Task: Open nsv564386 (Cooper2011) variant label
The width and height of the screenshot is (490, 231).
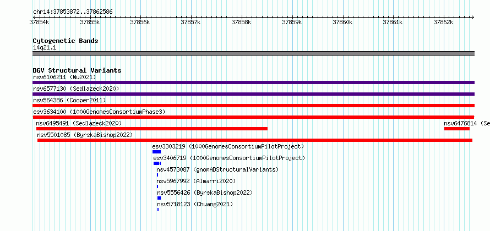Action: click(69, 100)
